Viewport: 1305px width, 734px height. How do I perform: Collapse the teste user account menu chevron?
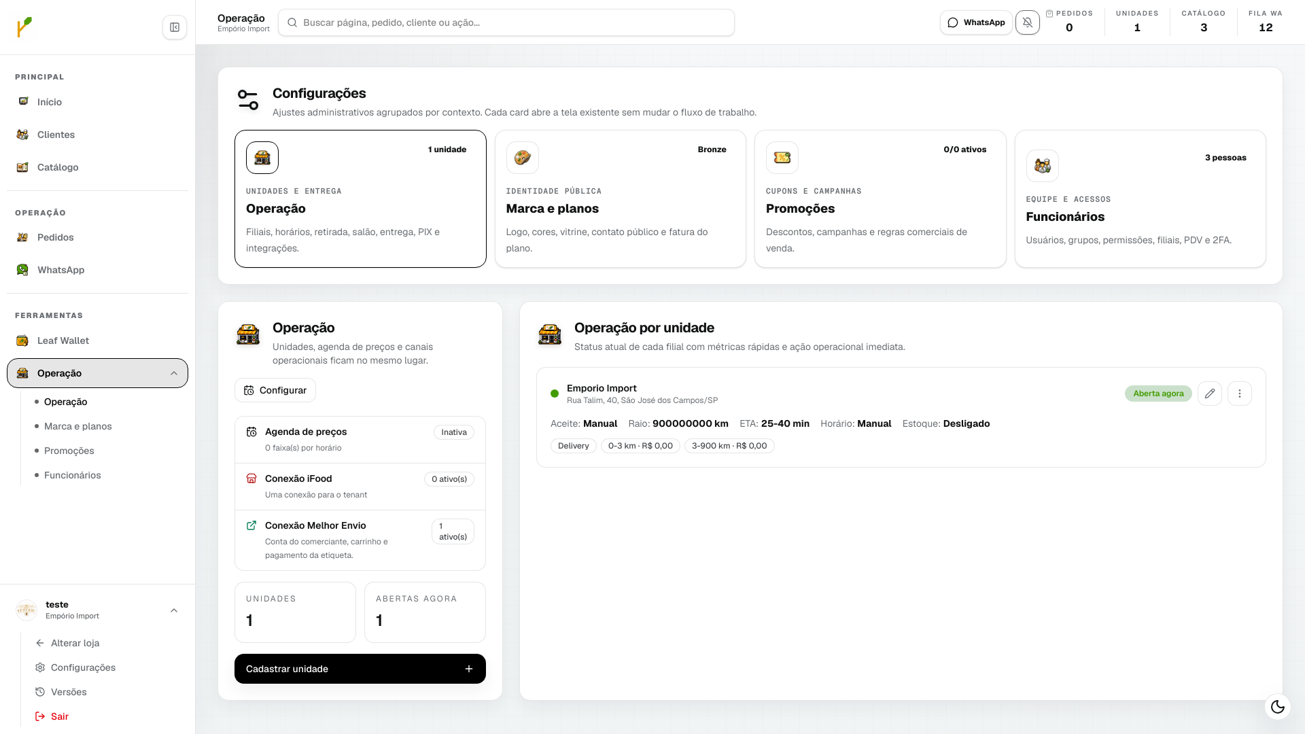(174, 610)
